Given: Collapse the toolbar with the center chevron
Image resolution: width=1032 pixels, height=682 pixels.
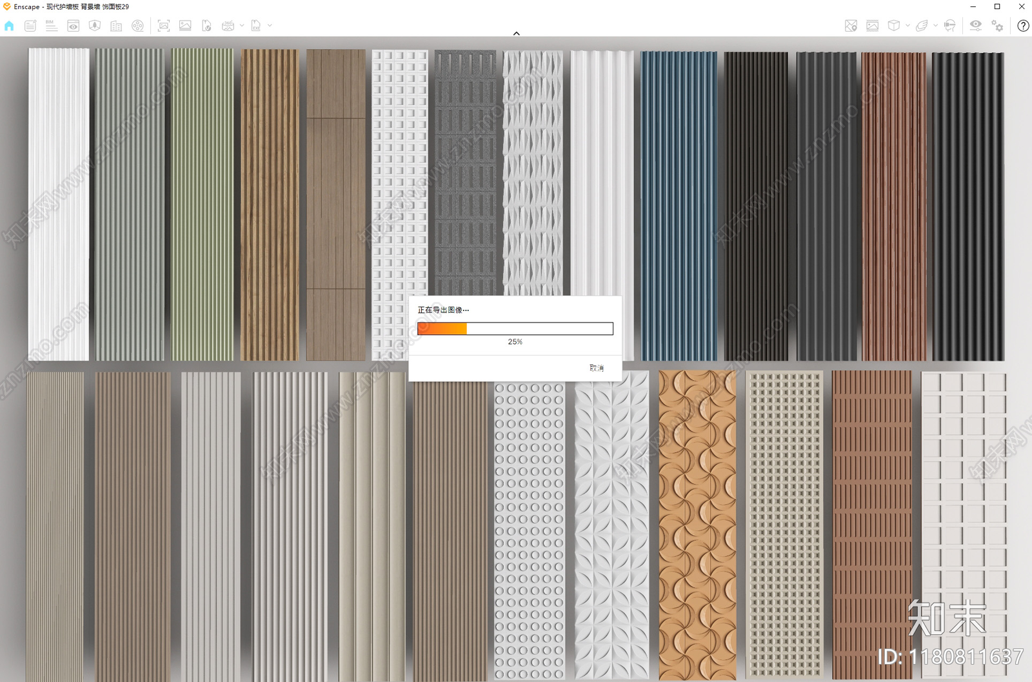Looking at the screenshot, I should [x=516, y=33].
